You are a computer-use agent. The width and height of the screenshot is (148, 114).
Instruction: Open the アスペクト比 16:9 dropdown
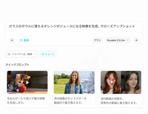pyautogui.click(x=21, y=54)
